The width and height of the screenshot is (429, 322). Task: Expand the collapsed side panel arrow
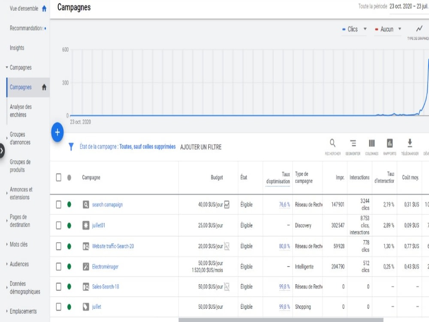click(2, 150)
